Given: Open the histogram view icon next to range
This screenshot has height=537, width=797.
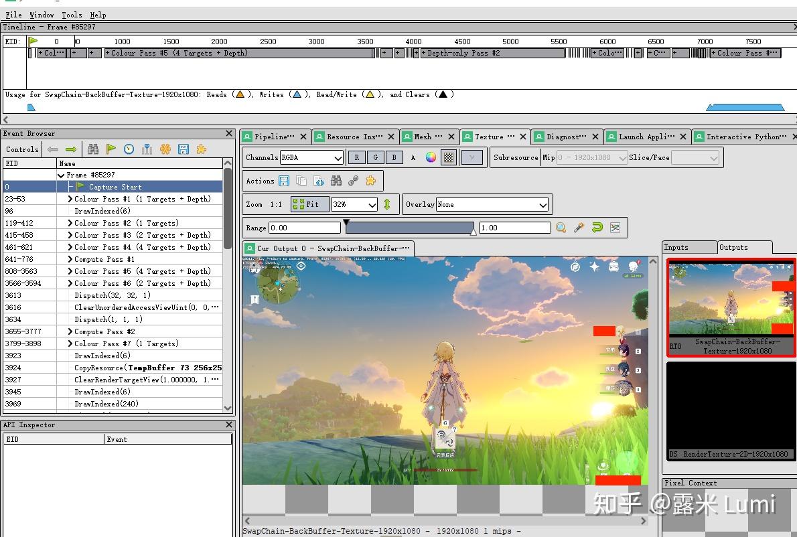Looking at the screenshot, I should (x=615, y=227).
